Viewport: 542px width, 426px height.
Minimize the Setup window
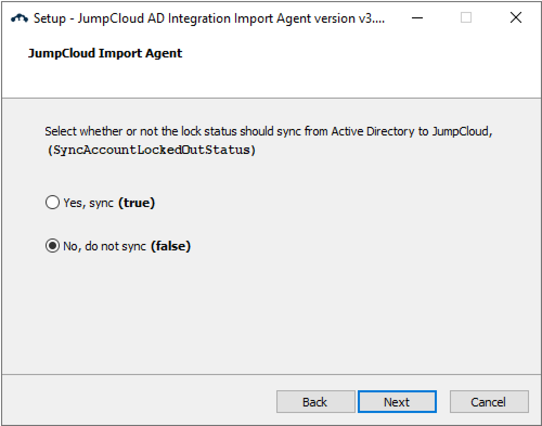[x=417, y=18]
